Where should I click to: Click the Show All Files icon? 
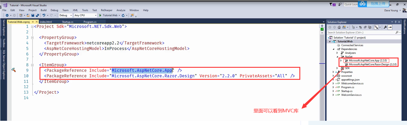(370, 27)
